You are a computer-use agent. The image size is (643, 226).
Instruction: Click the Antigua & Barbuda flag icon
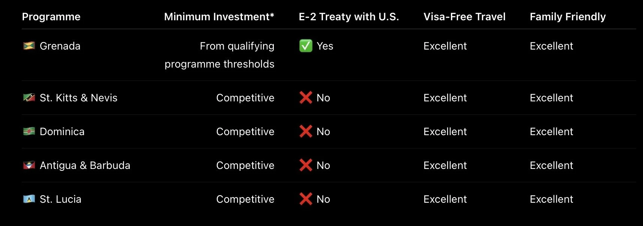coord(29,165)
